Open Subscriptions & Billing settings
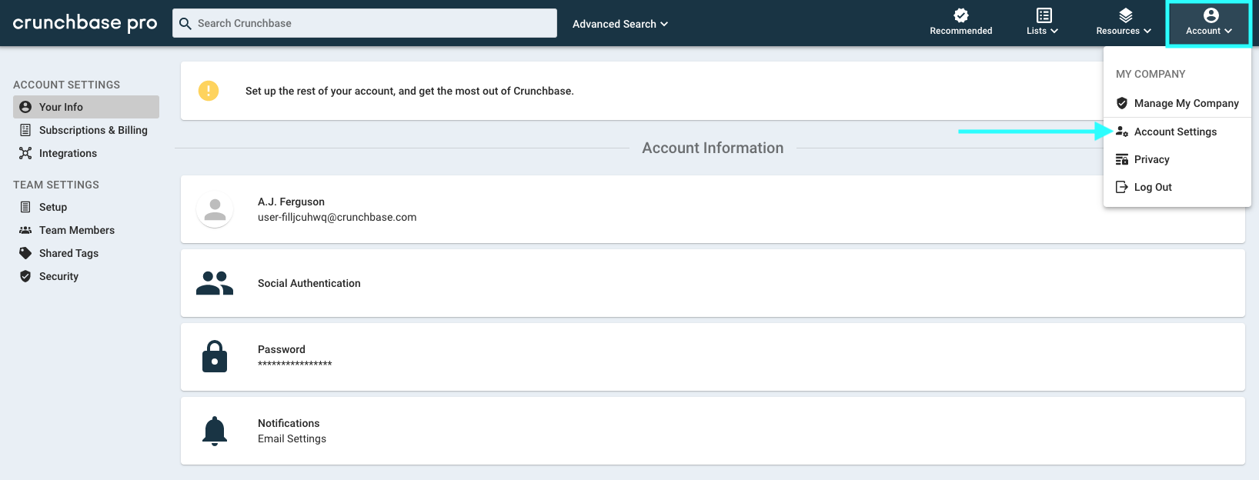 [x=86, y=130]
